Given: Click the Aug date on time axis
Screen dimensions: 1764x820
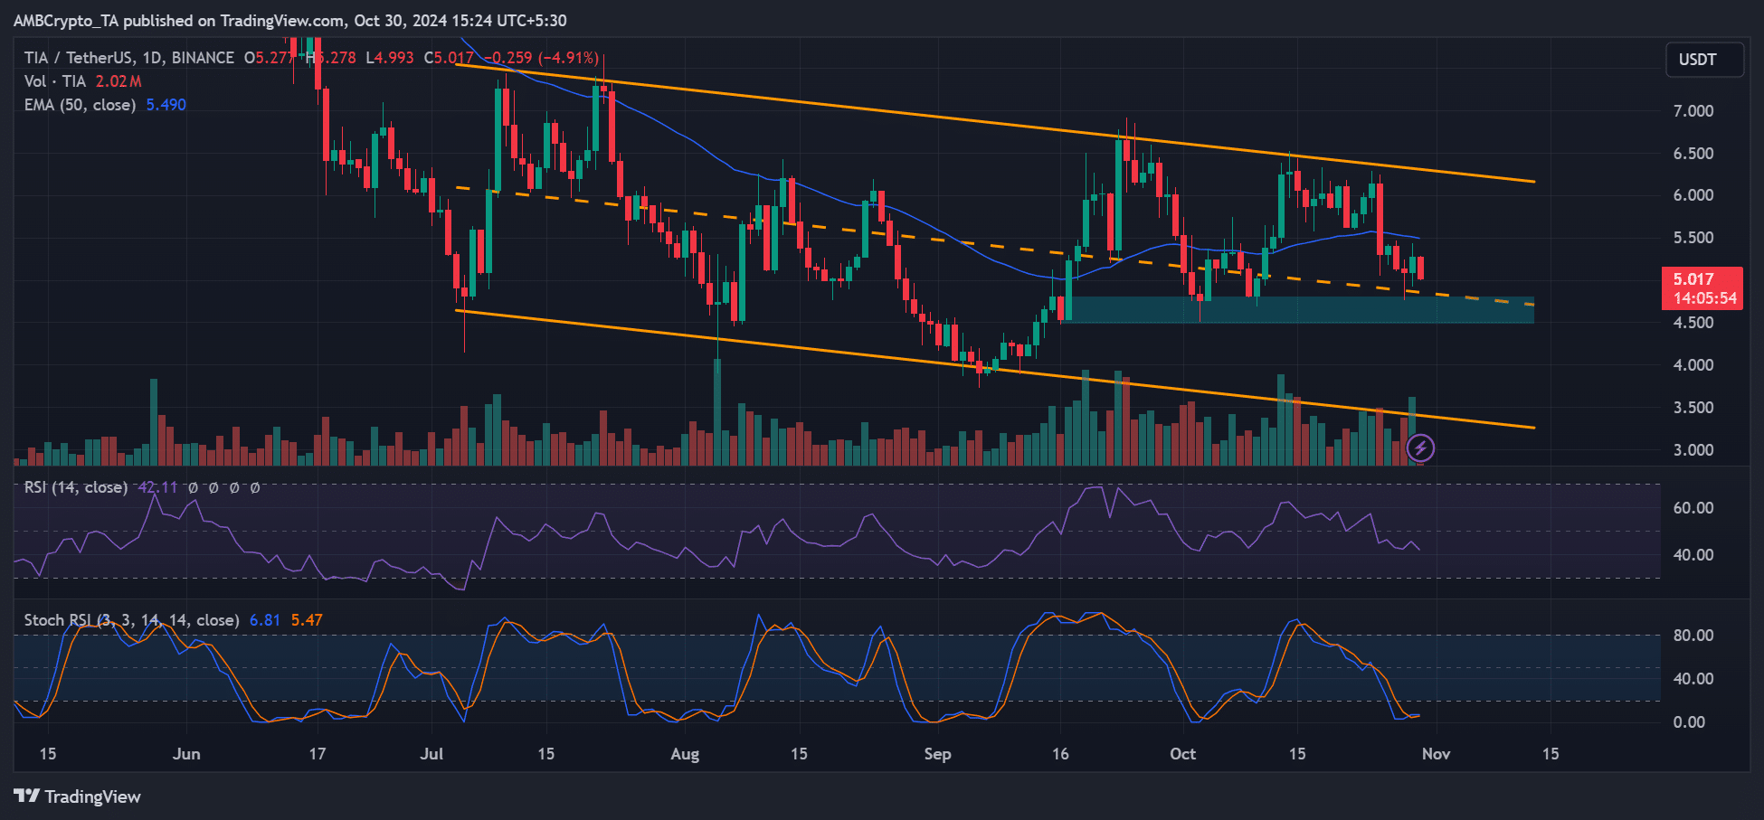Looking at the screenshot, I should pyautogui.click(x=685, y=754).
